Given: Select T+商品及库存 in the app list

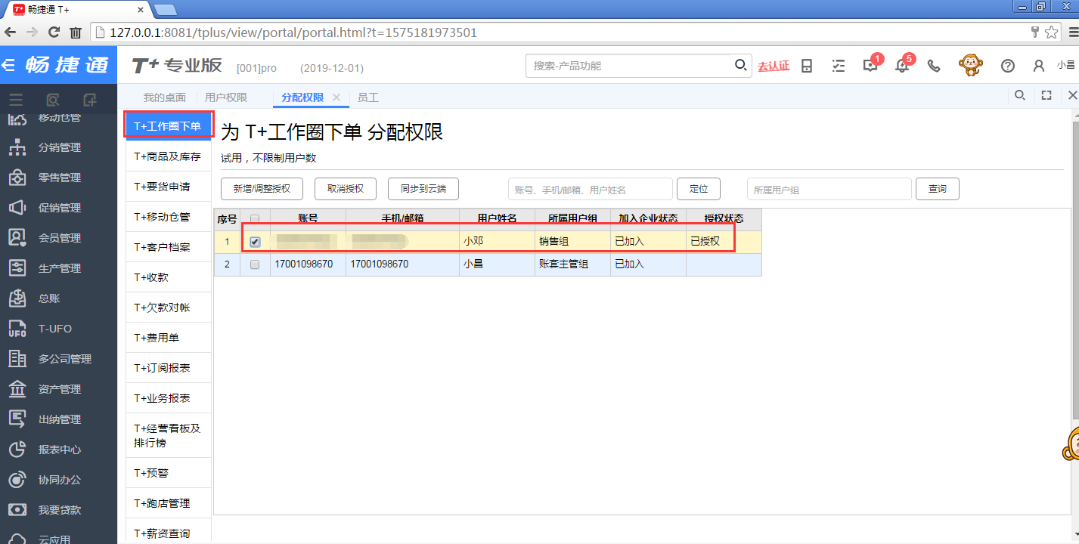Looking at the screenshot, I should click(x=167, y=156).
